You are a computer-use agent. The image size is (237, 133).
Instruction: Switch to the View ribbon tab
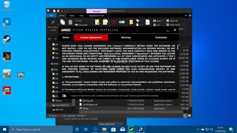[81, 16]
